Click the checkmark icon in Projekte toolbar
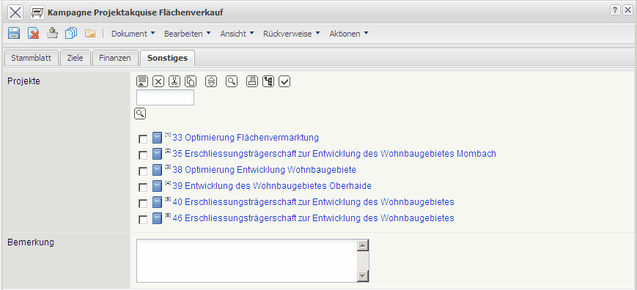Viewport: 637px width, 290px height. tap(284, 81)
